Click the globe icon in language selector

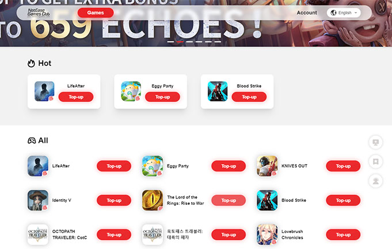(333, 13)
